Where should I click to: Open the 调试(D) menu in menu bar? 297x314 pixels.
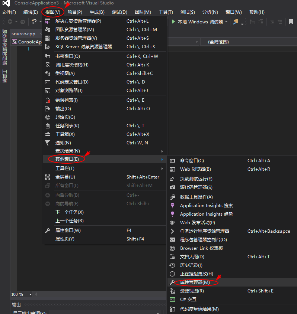click(x=119, y=12)
